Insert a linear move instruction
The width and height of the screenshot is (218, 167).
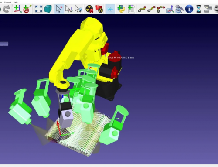[x=151, y=9]
